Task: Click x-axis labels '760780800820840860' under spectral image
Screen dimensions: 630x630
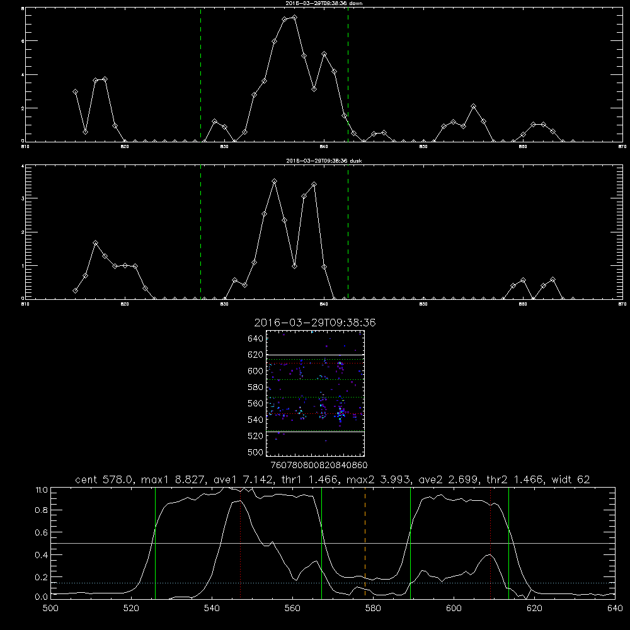Action: click(x=319, y=465)
